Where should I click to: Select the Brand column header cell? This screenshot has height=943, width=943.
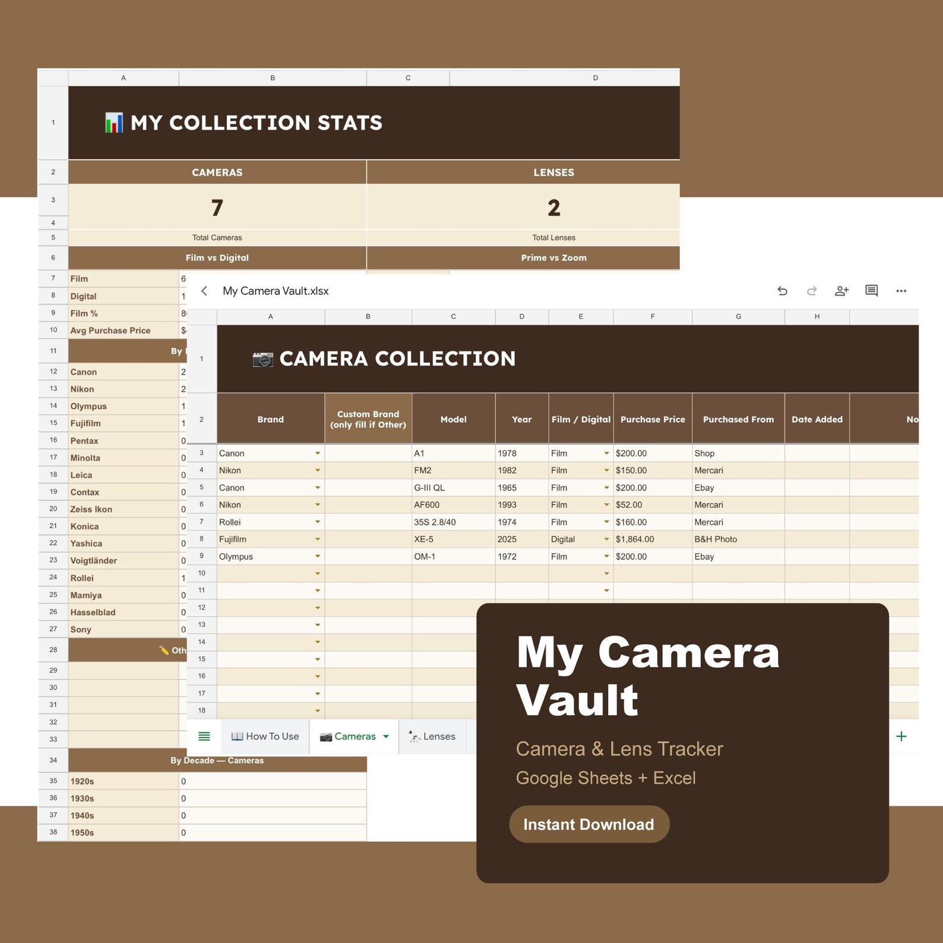click(x=271, y=419)
